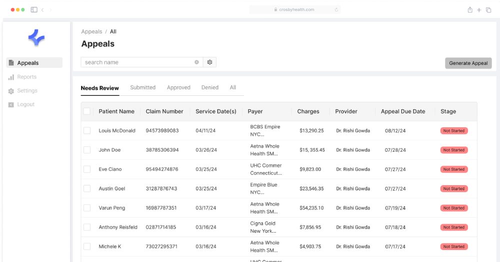This screenshot has width=500, height=262.
Task: Click the Appeals breadcrumb link
Action: tap(91, 31)
